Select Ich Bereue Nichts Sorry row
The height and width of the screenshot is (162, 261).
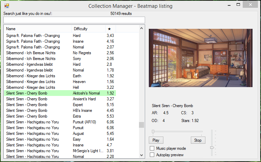coord(60,59)
